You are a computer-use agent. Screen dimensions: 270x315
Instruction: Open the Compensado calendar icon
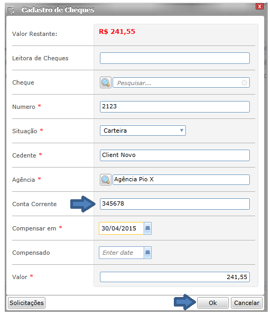pyautogui.click(x=147, y=253)
